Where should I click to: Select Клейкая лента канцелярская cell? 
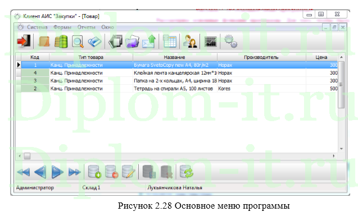(x=175, y=73)
